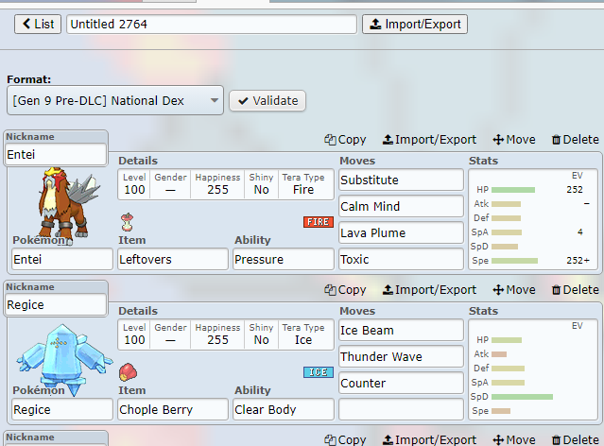The width and height of the screenshot is (604, 446).
Task: Open the Format dropdown
Action: coord(115,100)
